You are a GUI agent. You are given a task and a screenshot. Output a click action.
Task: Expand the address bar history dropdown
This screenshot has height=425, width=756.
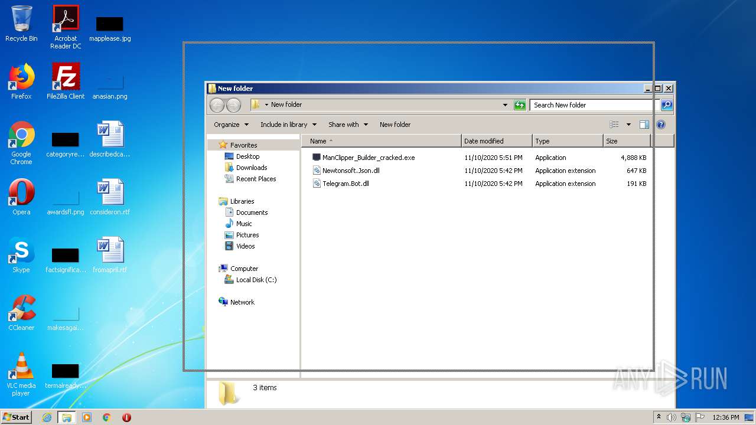[x=505, y=105]
